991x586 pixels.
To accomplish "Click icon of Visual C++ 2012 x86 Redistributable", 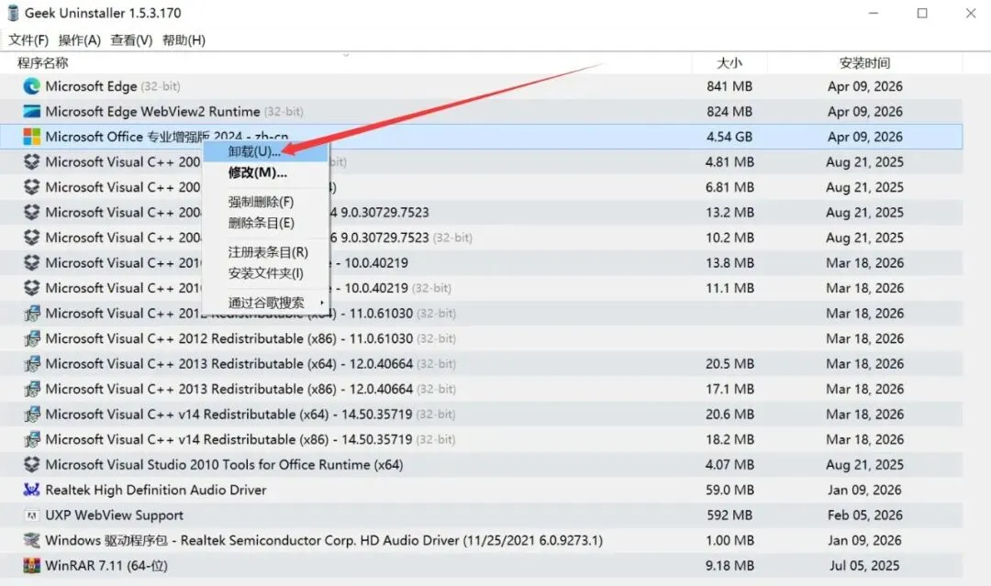I will coord(31,338).
